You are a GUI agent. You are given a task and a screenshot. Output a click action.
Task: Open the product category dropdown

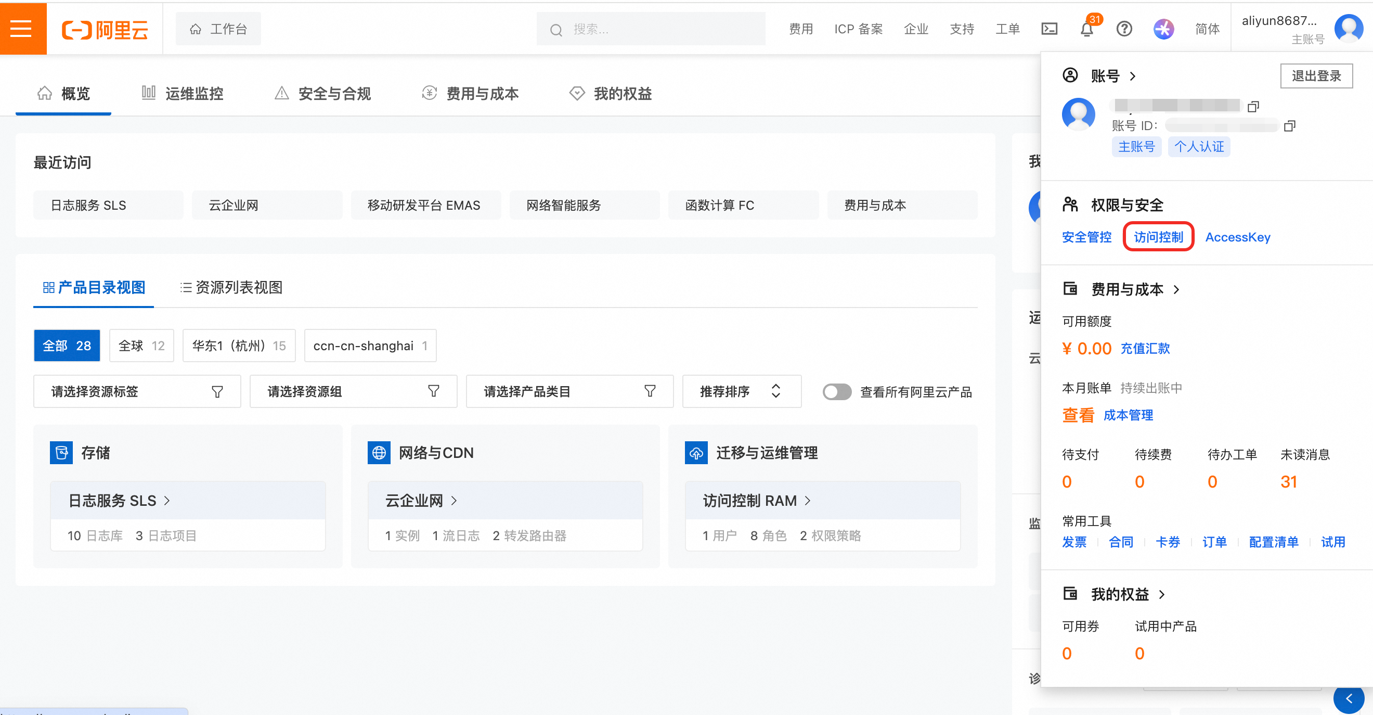[x=569, y=391]
